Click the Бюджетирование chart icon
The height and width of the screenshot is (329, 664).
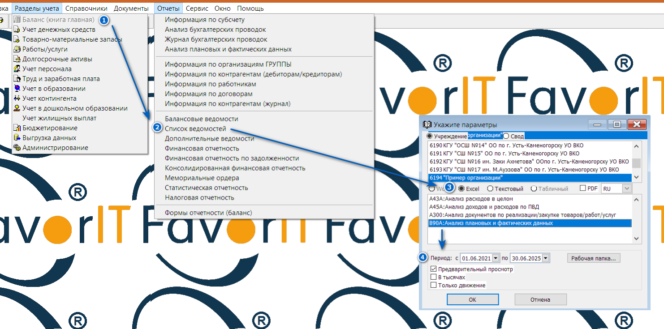(x=17, y=128)
